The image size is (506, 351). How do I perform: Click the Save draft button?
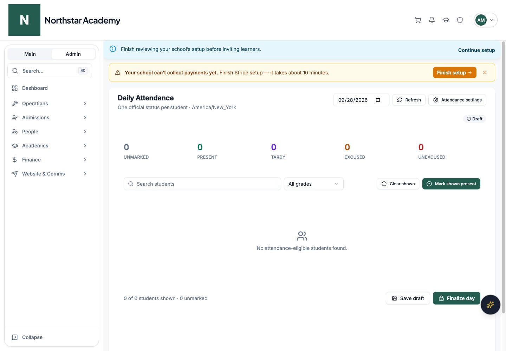point(408,298)
